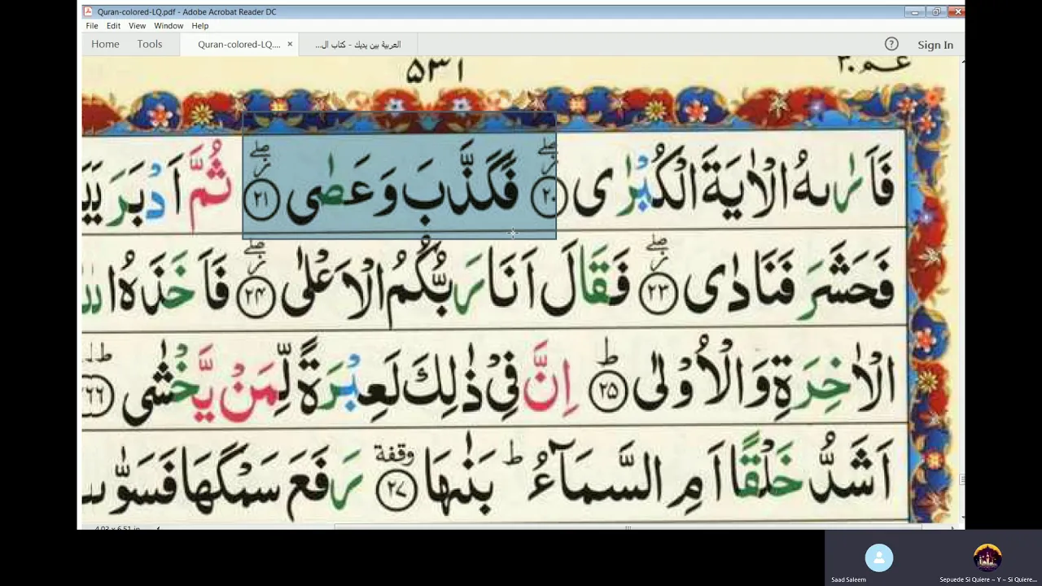Screen dimensions: 1042x586
Task: Close the Acrobat Reader window
Action: point(956,11)
